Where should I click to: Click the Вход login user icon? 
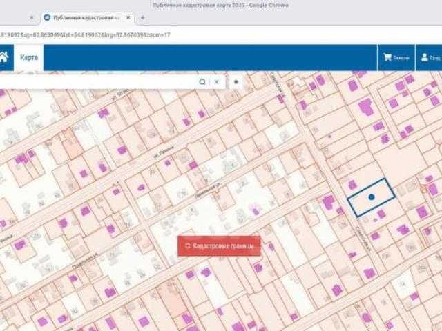[430, 58]
